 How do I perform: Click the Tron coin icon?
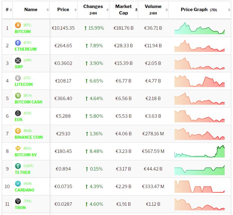[x=18, y=201]
